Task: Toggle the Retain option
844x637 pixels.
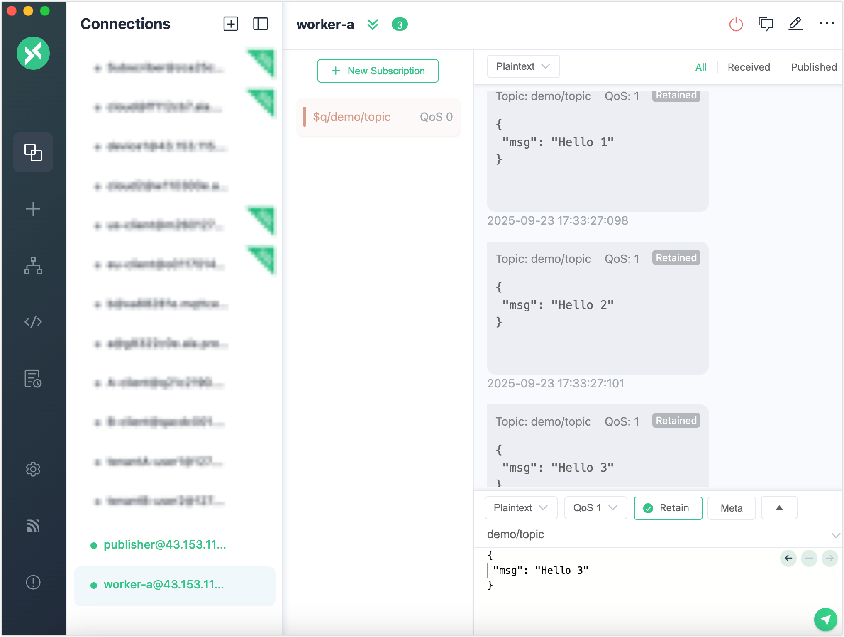Action: click(668, 508)
